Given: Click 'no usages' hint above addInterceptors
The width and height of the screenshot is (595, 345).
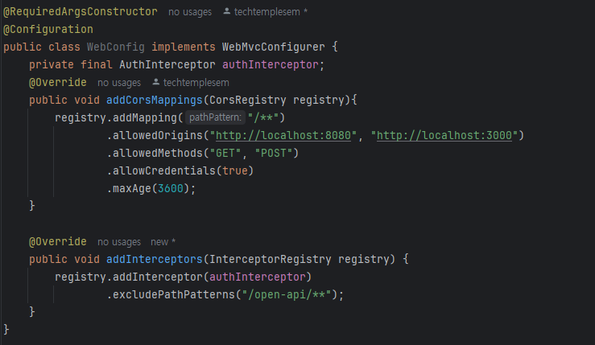Looking at the screenshot, I should [x=119, y=242].
